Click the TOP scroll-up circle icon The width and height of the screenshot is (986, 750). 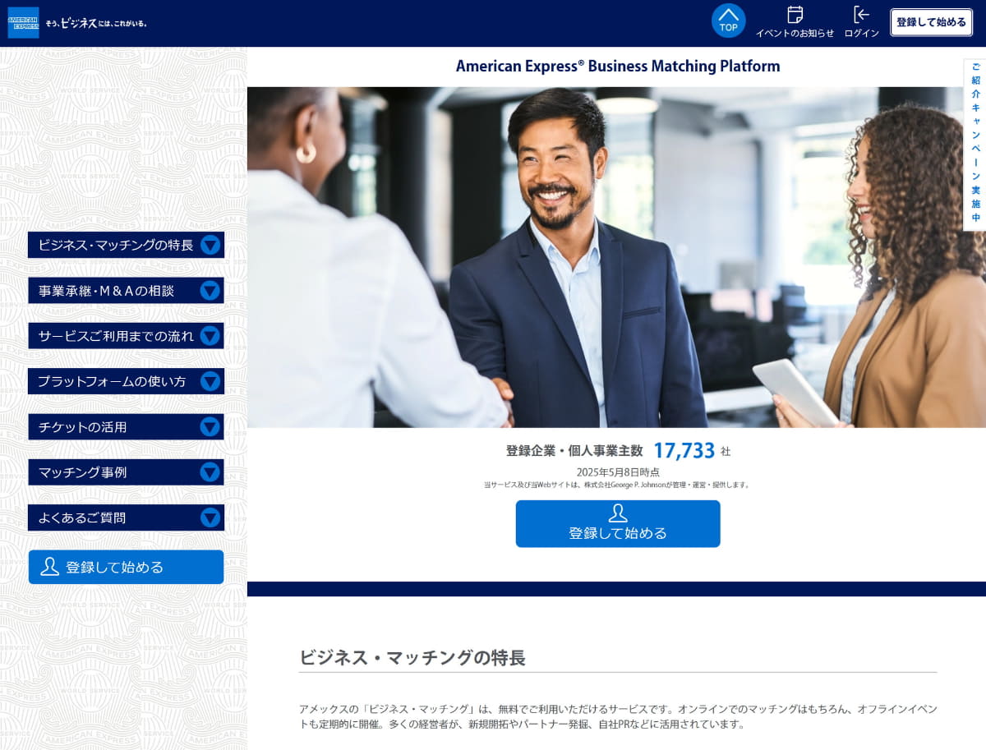[727, 21]
